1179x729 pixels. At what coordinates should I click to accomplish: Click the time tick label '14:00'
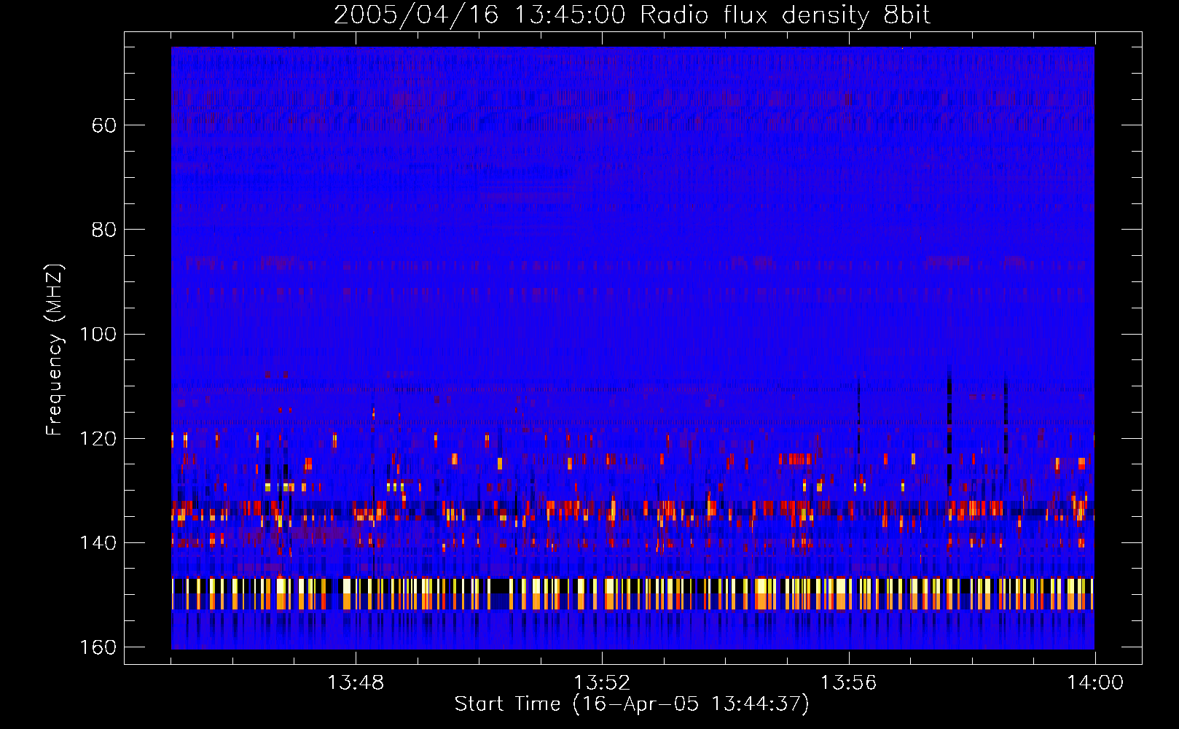(x=1095, y=683)
